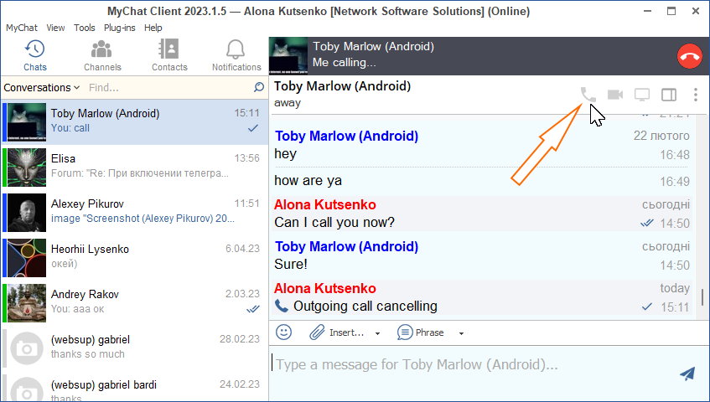
Task: Select the Andrey Rakov conversation
Action: [135, 303]
